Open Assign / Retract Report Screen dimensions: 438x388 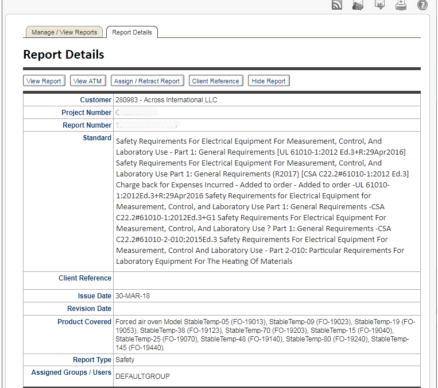(148, 81)
